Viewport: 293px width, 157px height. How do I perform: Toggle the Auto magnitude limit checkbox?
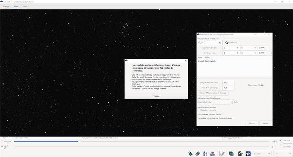232,102
